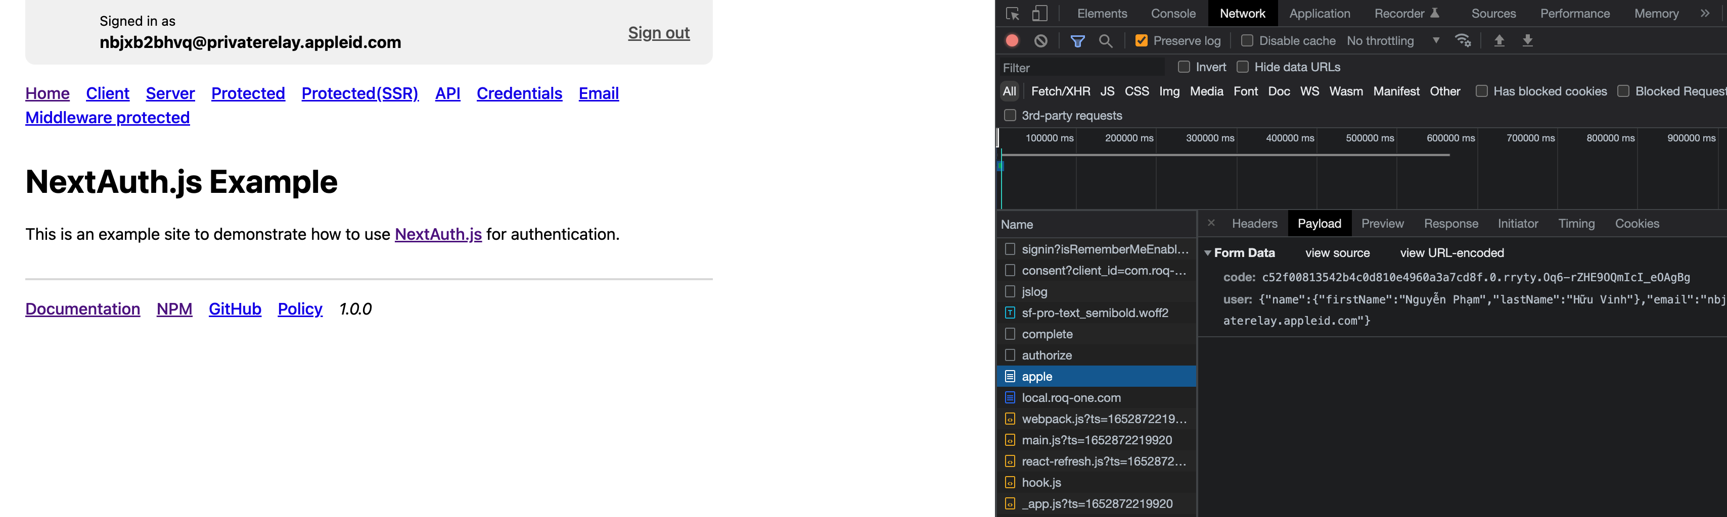Enable the Disable cache checkbox
Viewport: 1727px width, 517px height.
pyautogui.click(x=1247, y=41)
